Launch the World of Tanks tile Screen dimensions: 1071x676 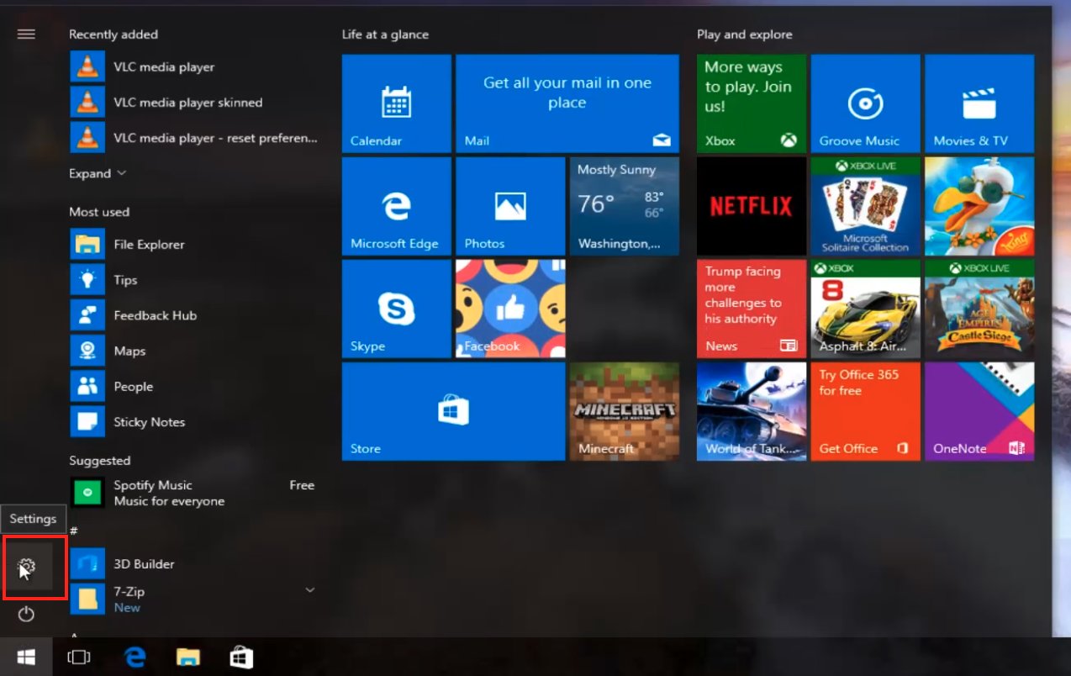(752, 411)
